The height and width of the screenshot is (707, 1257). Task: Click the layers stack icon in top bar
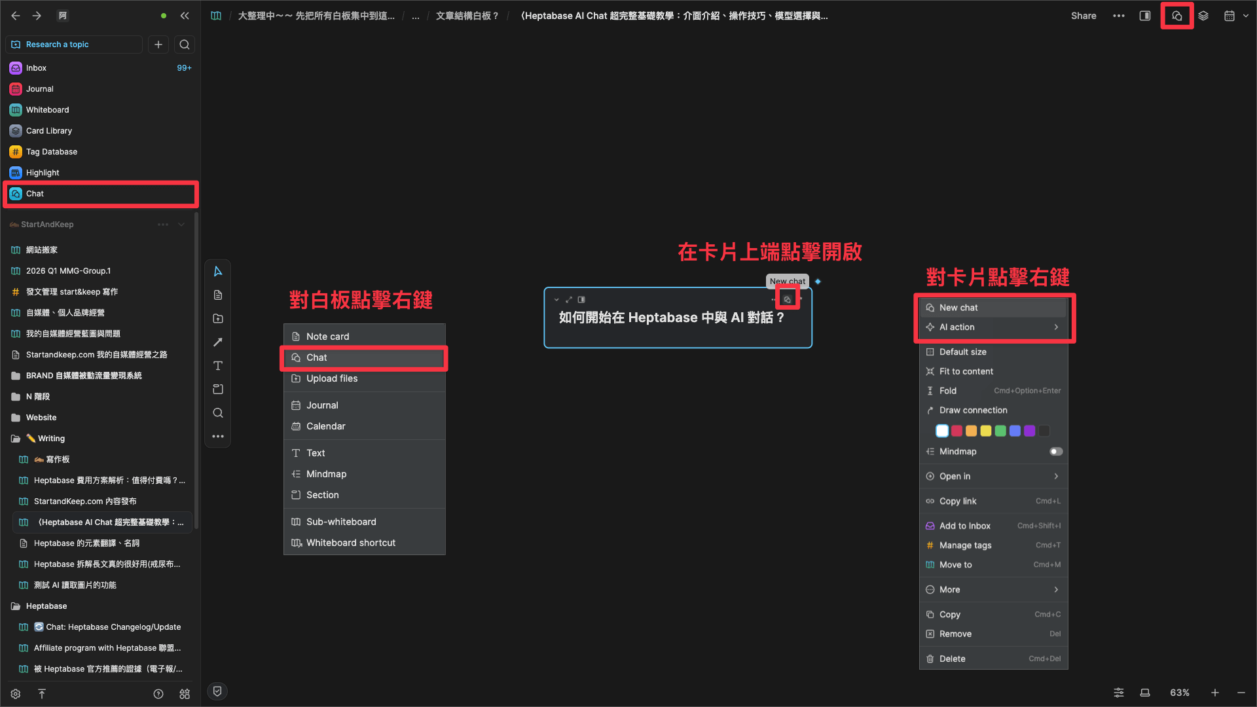point(1203,16)
